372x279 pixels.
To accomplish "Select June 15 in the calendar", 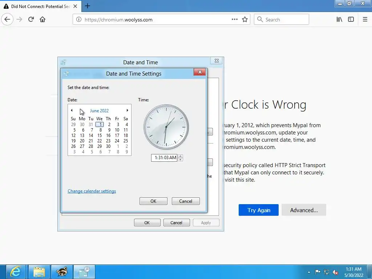I will [100, 135].
